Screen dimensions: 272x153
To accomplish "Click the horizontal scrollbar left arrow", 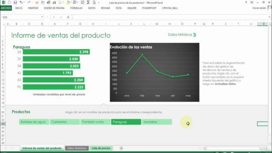I will tap(204, 148).
